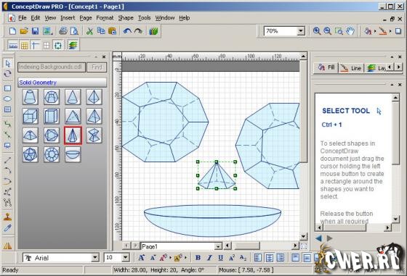Expand the Arial font dropdown
The width and height of the screenshot is (407, 276).
(95, 258)
